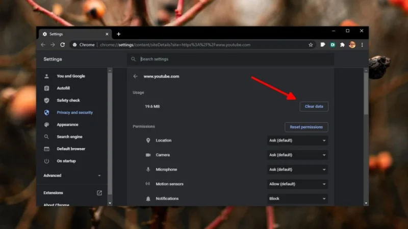The width and height of the screenshot is (408, 229).
Task: Open Notifications permission dropdown
Action: [297, 198]
